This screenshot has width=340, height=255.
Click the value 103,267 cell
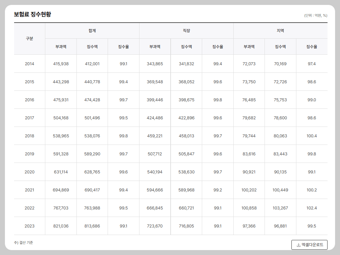(280, 208)
